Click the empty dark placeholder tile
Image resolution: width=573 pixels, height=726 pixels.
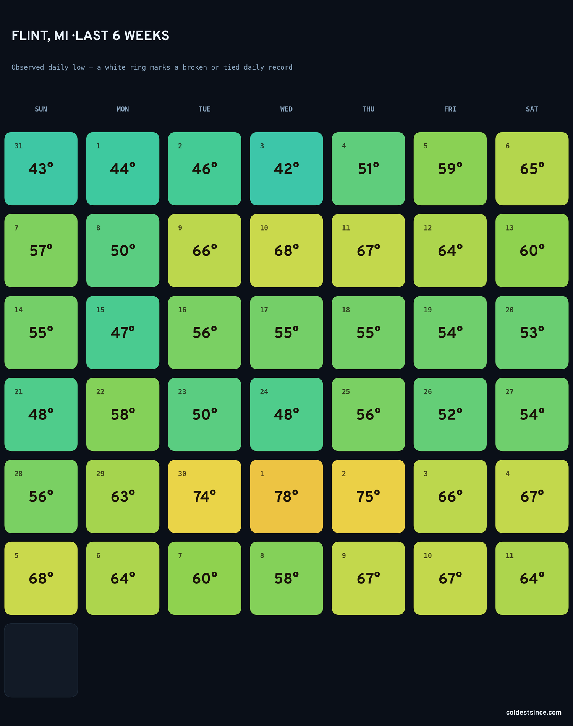click(41, 660)
